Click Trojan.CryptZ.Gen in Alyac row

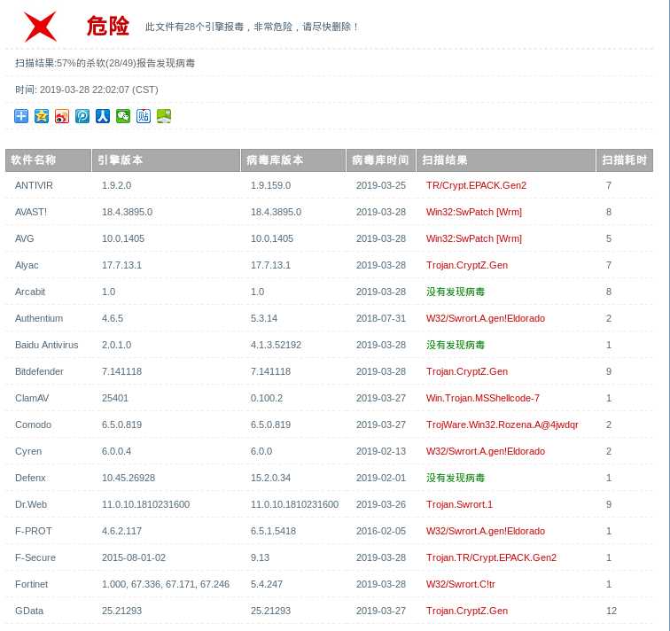tap(467, 265)
